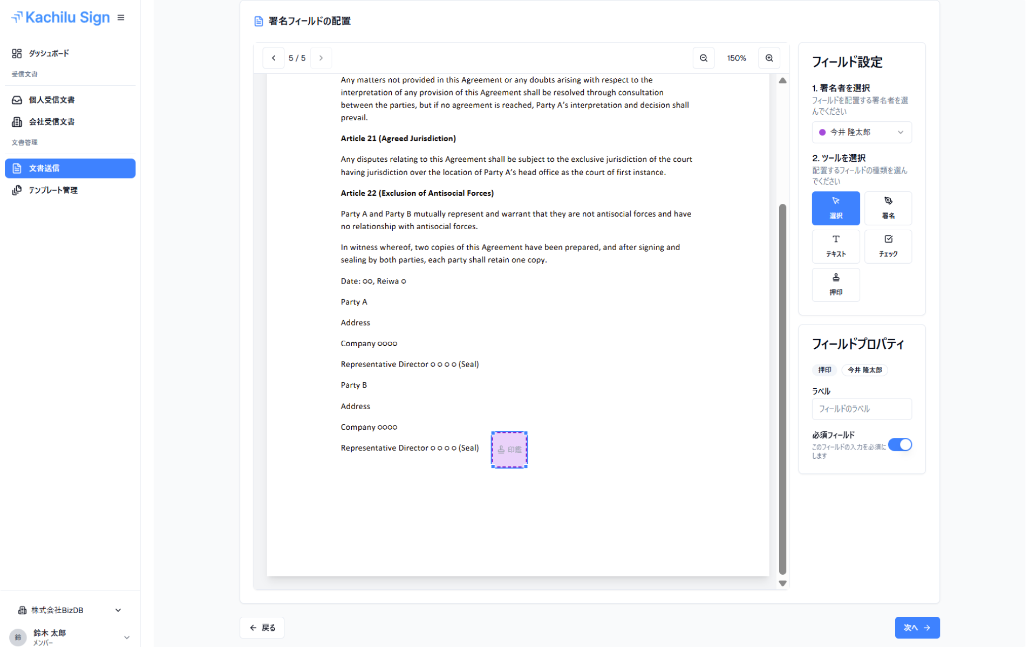Zoom in the document view

pos(769,58)
